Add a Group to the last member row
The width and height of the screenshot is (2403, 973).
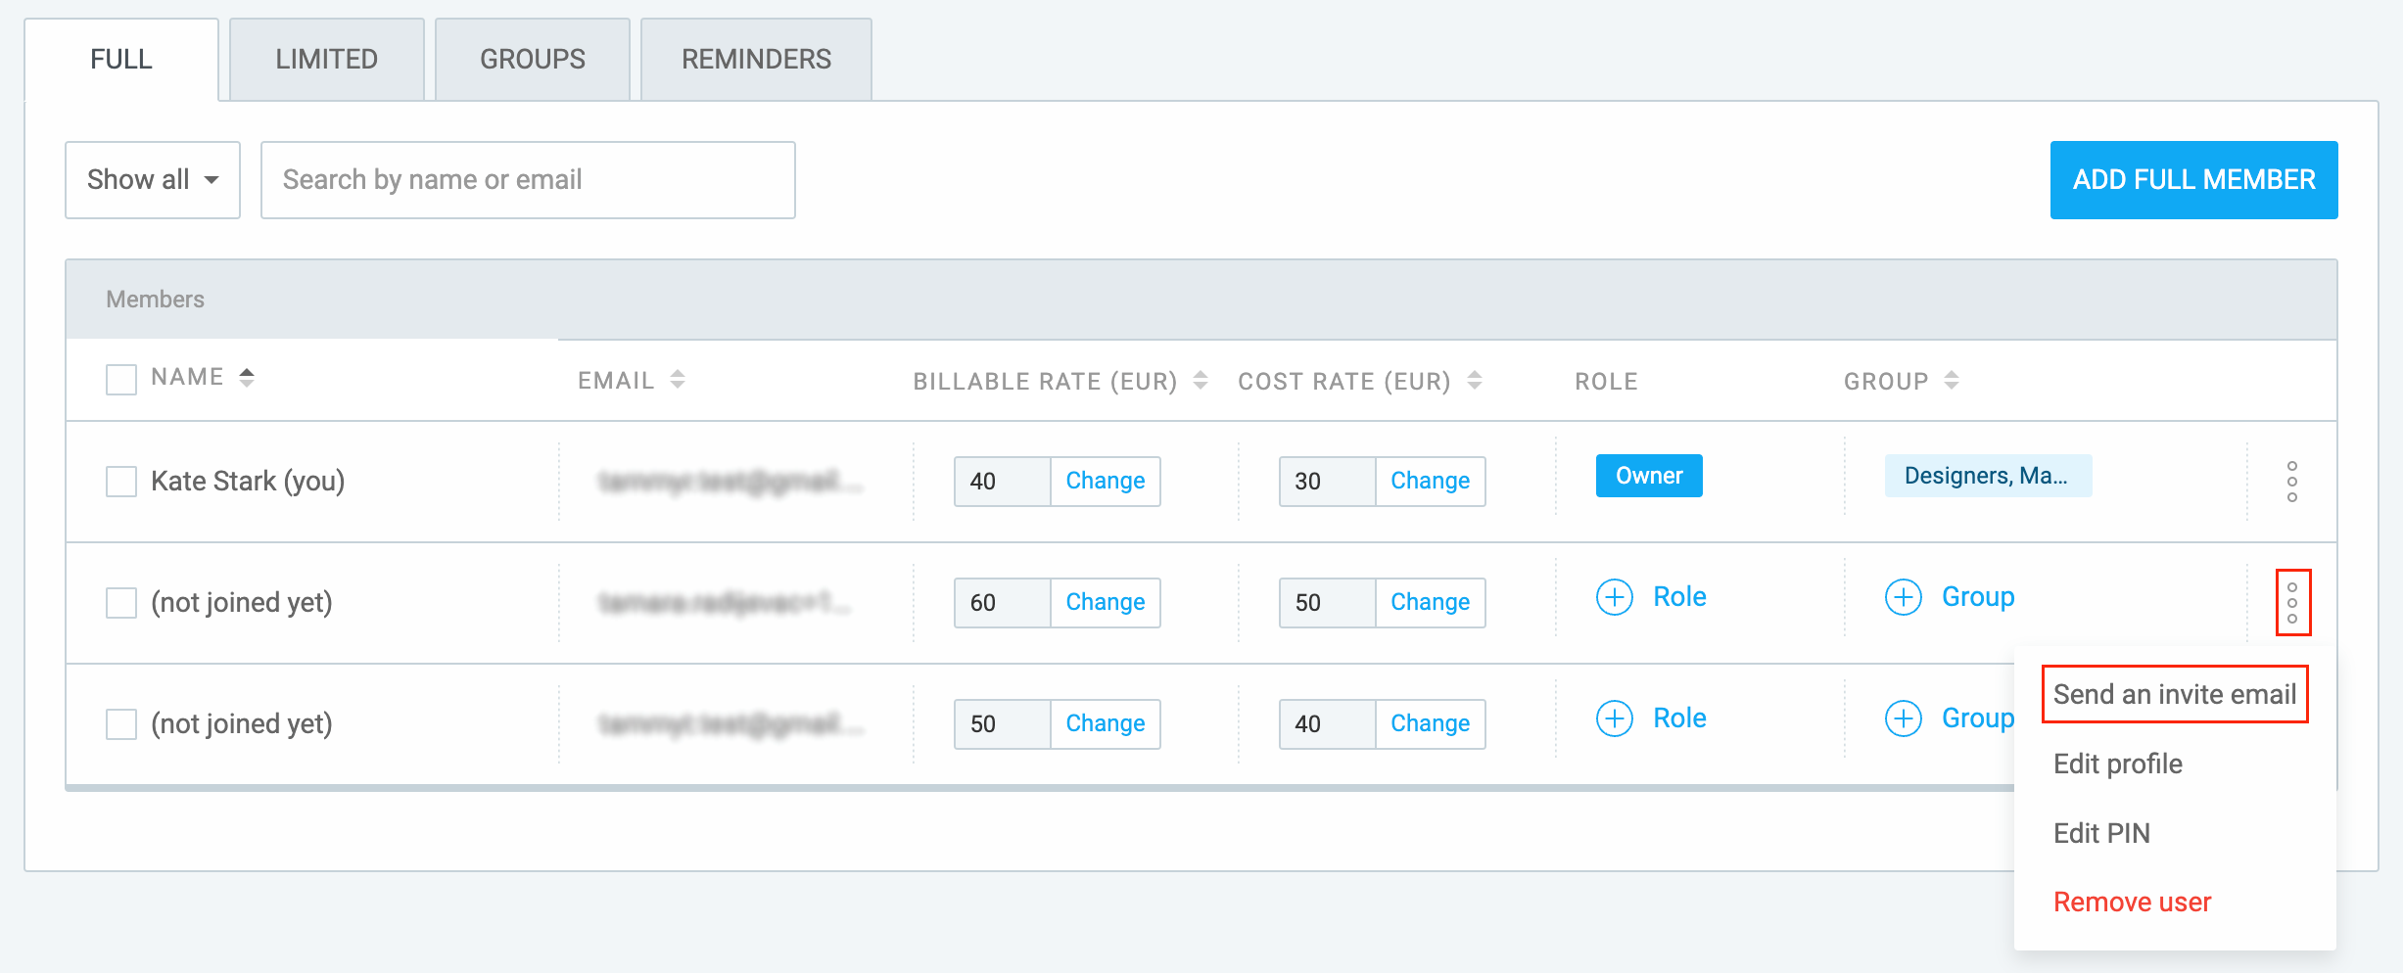(1949, 718)
